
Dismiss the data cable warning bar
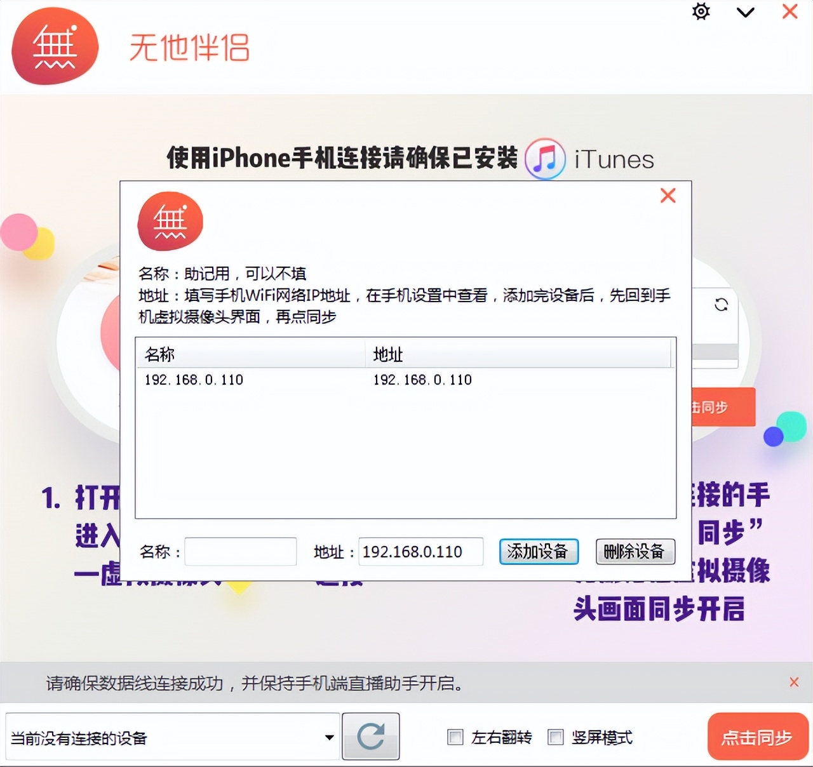(793, 682)
